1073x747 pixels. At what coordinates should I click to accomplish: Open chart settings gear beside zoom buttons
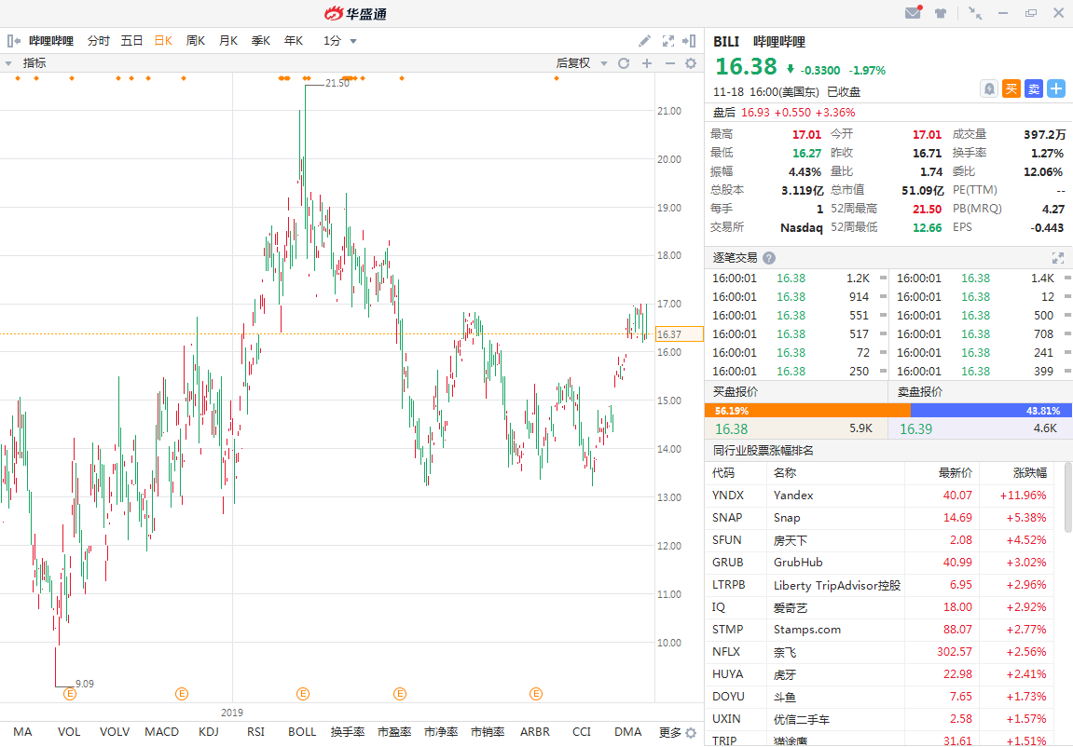pyautogui.click(x=691, y=63)
